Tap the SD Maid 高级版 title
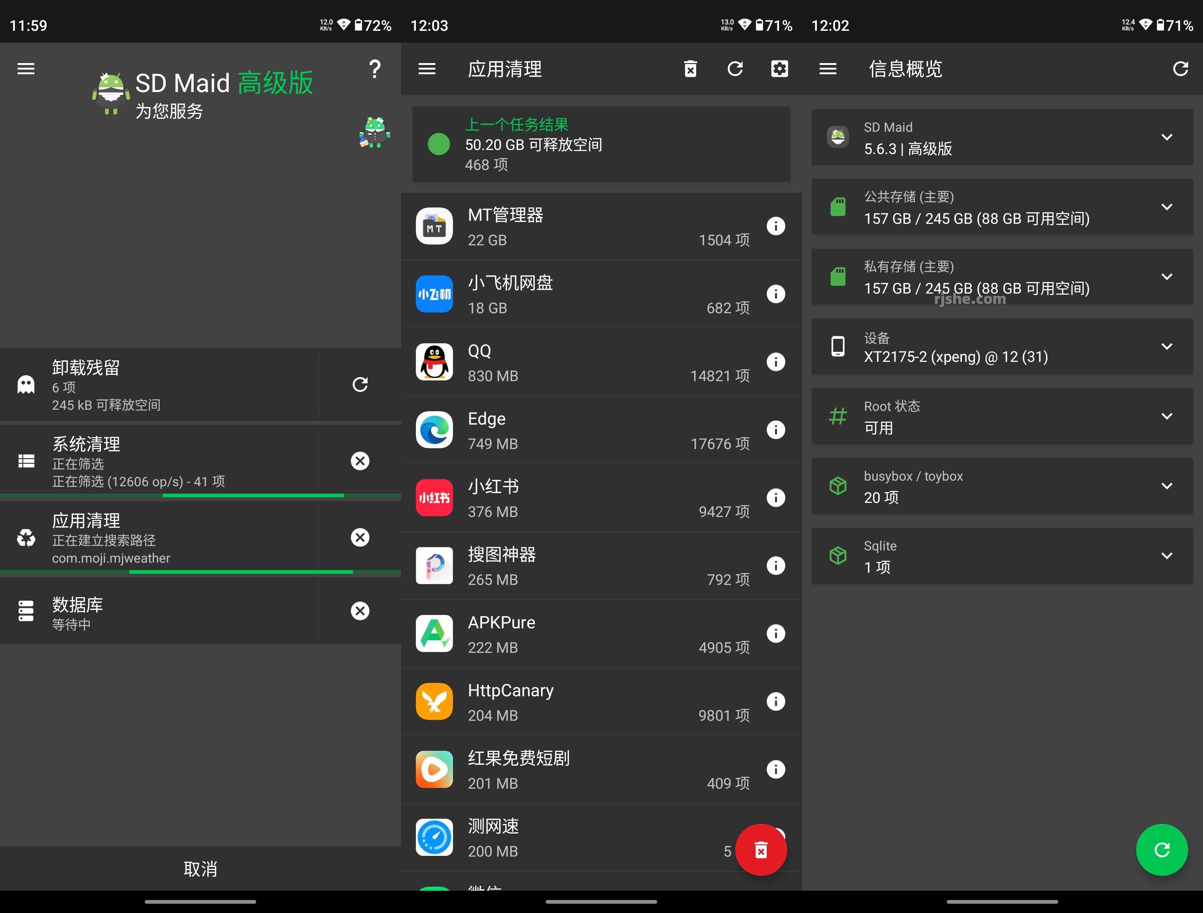 (x=224, y=83)
